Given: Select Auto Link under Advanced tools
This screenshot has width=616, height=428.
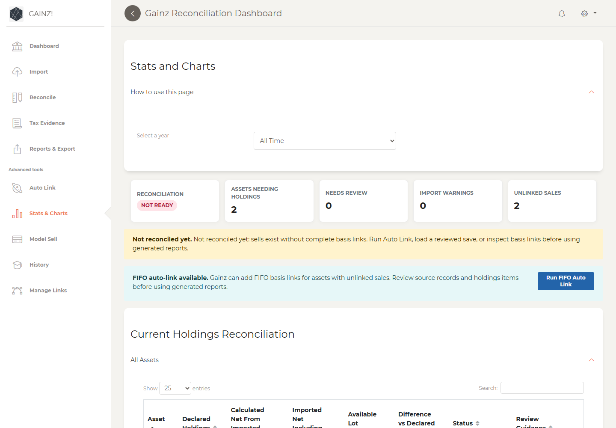Looking at the screenshot, I should click(42, 188).
